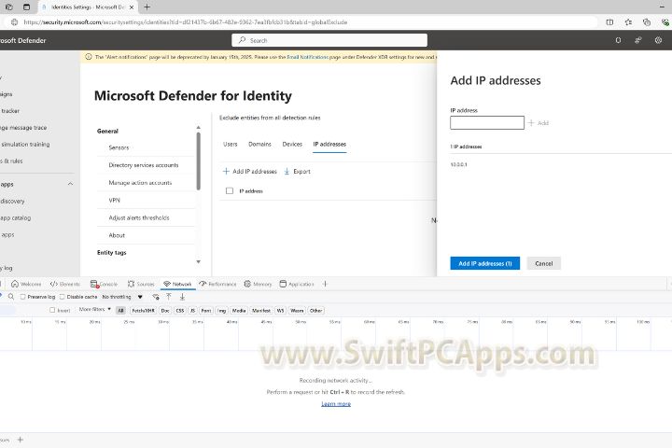Click settings menu scroll down arrow

(199, 261)
